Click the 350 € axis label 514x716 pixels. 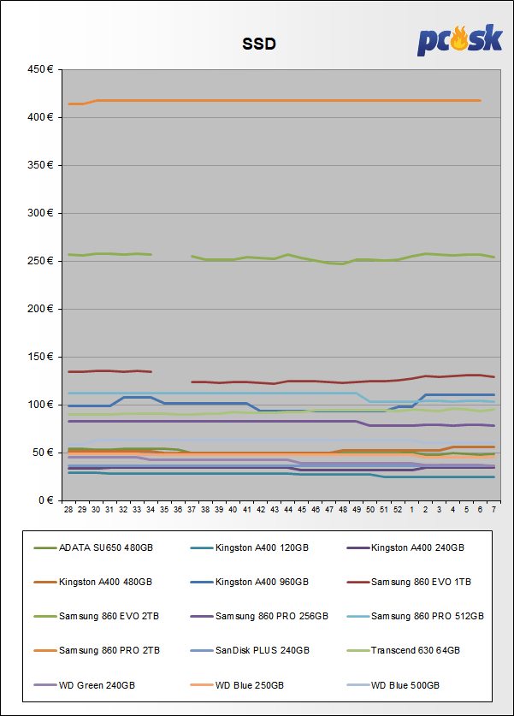(40, 165)
